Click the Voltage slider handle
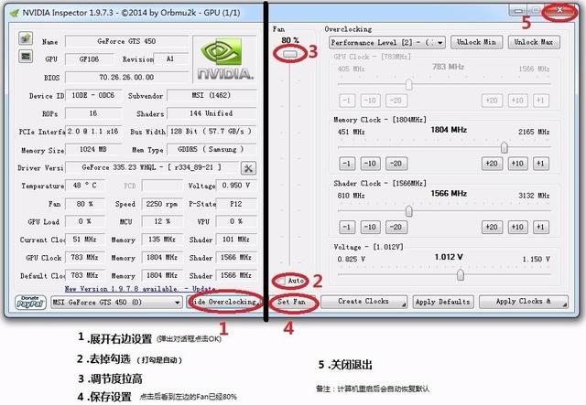 point(461,275)
